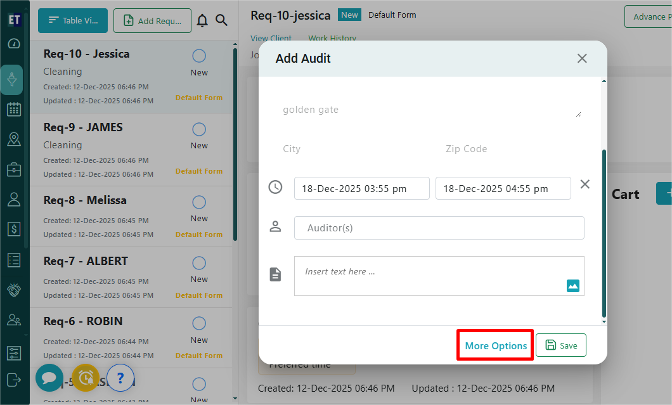This screenshot has width=672, height=405.
Task: Select the status circle for Req-7 ALBERT
Action: [199, 264]
